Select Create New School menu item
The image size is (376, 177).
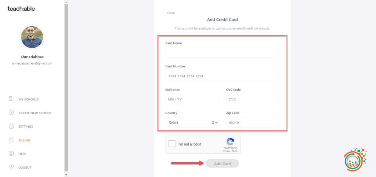click(35, 113)
